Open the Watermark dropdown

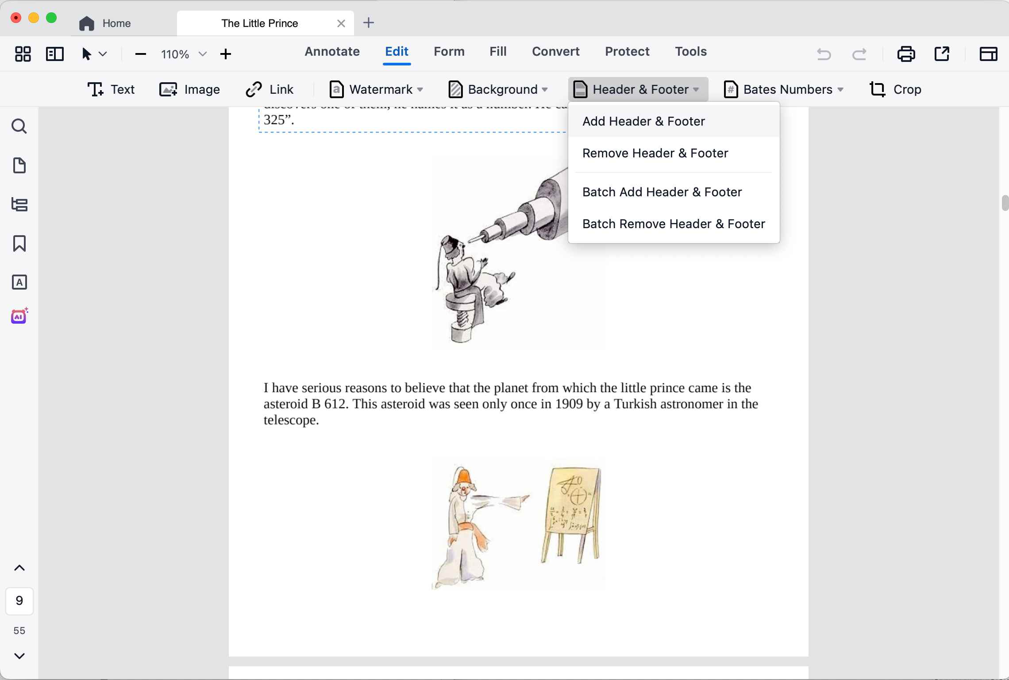[x=376, y=89]
